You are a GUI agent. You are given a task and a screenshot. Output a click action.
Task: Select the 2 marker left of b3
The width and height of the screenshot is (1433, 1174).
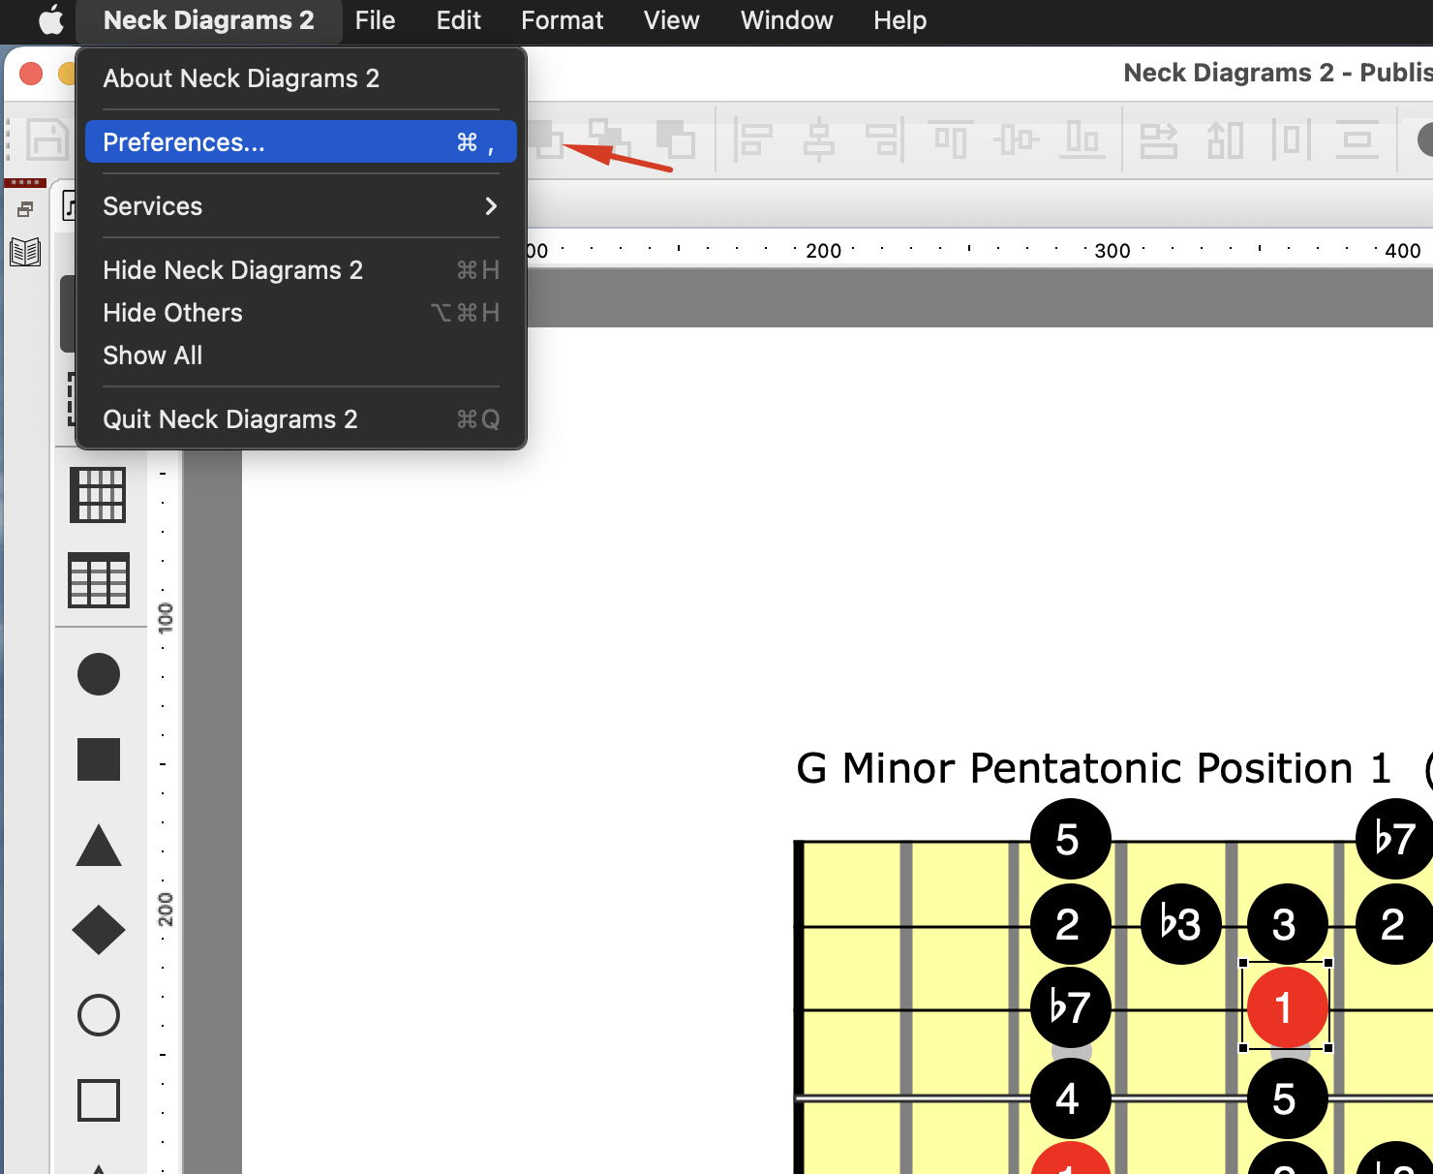point(1070,923)
